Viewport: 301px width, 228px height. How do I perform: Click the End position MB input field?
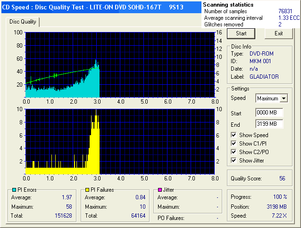pos(268,124)
